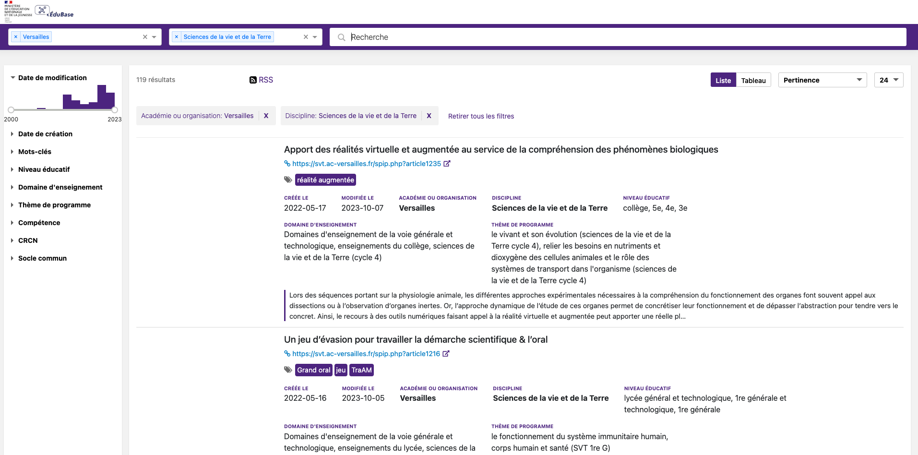Viewport: 918px width, 455px height.
Task: Expand the Mots-clés filter section
Action: tap(35, 152)
